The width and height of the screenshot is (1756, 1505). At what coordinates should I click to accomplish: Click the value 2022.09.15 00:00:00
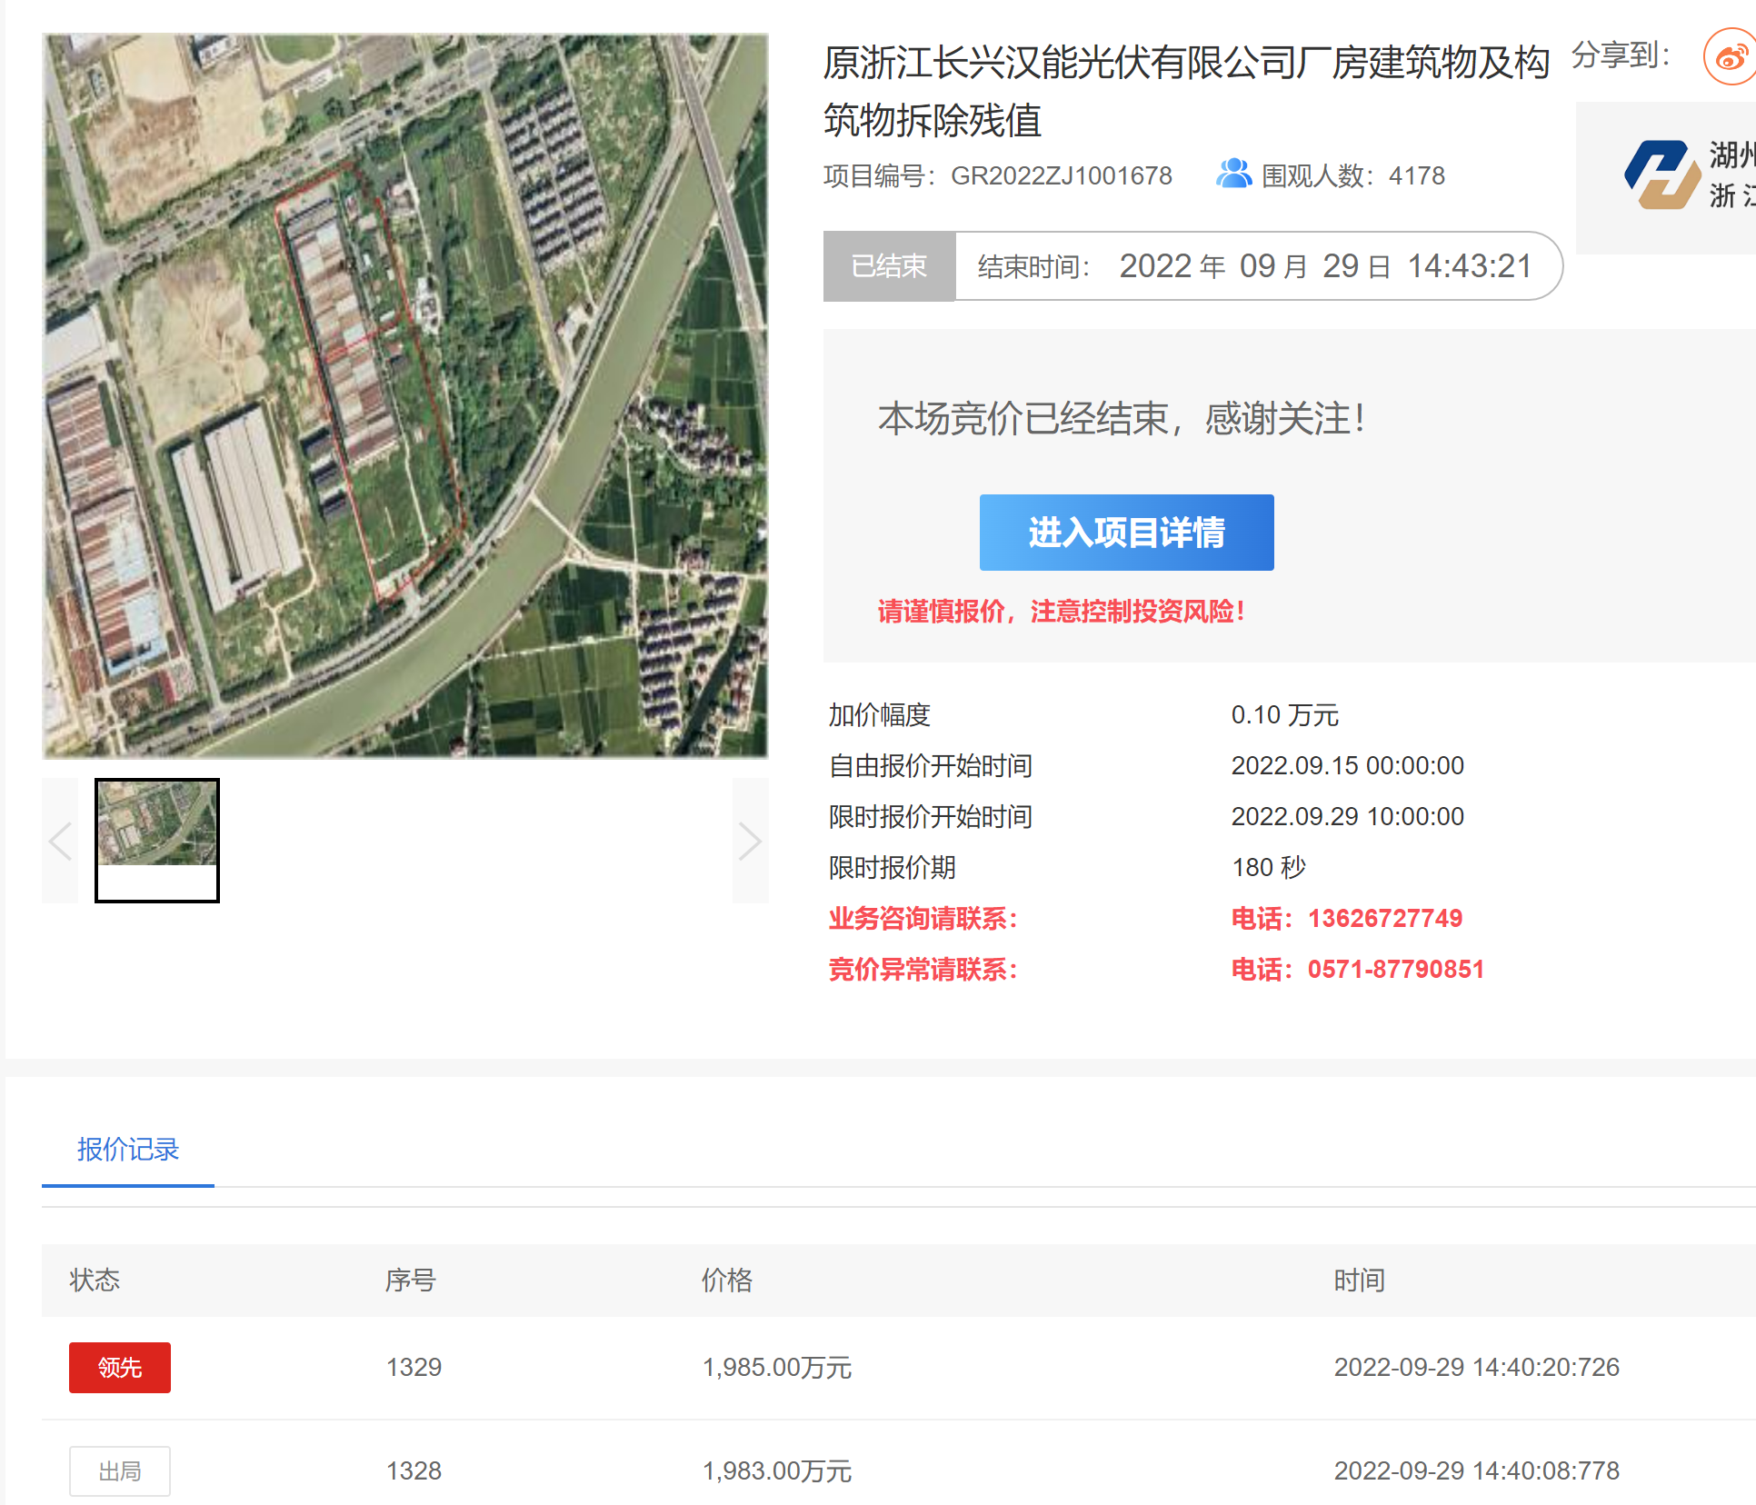[x=1347, y=766]
